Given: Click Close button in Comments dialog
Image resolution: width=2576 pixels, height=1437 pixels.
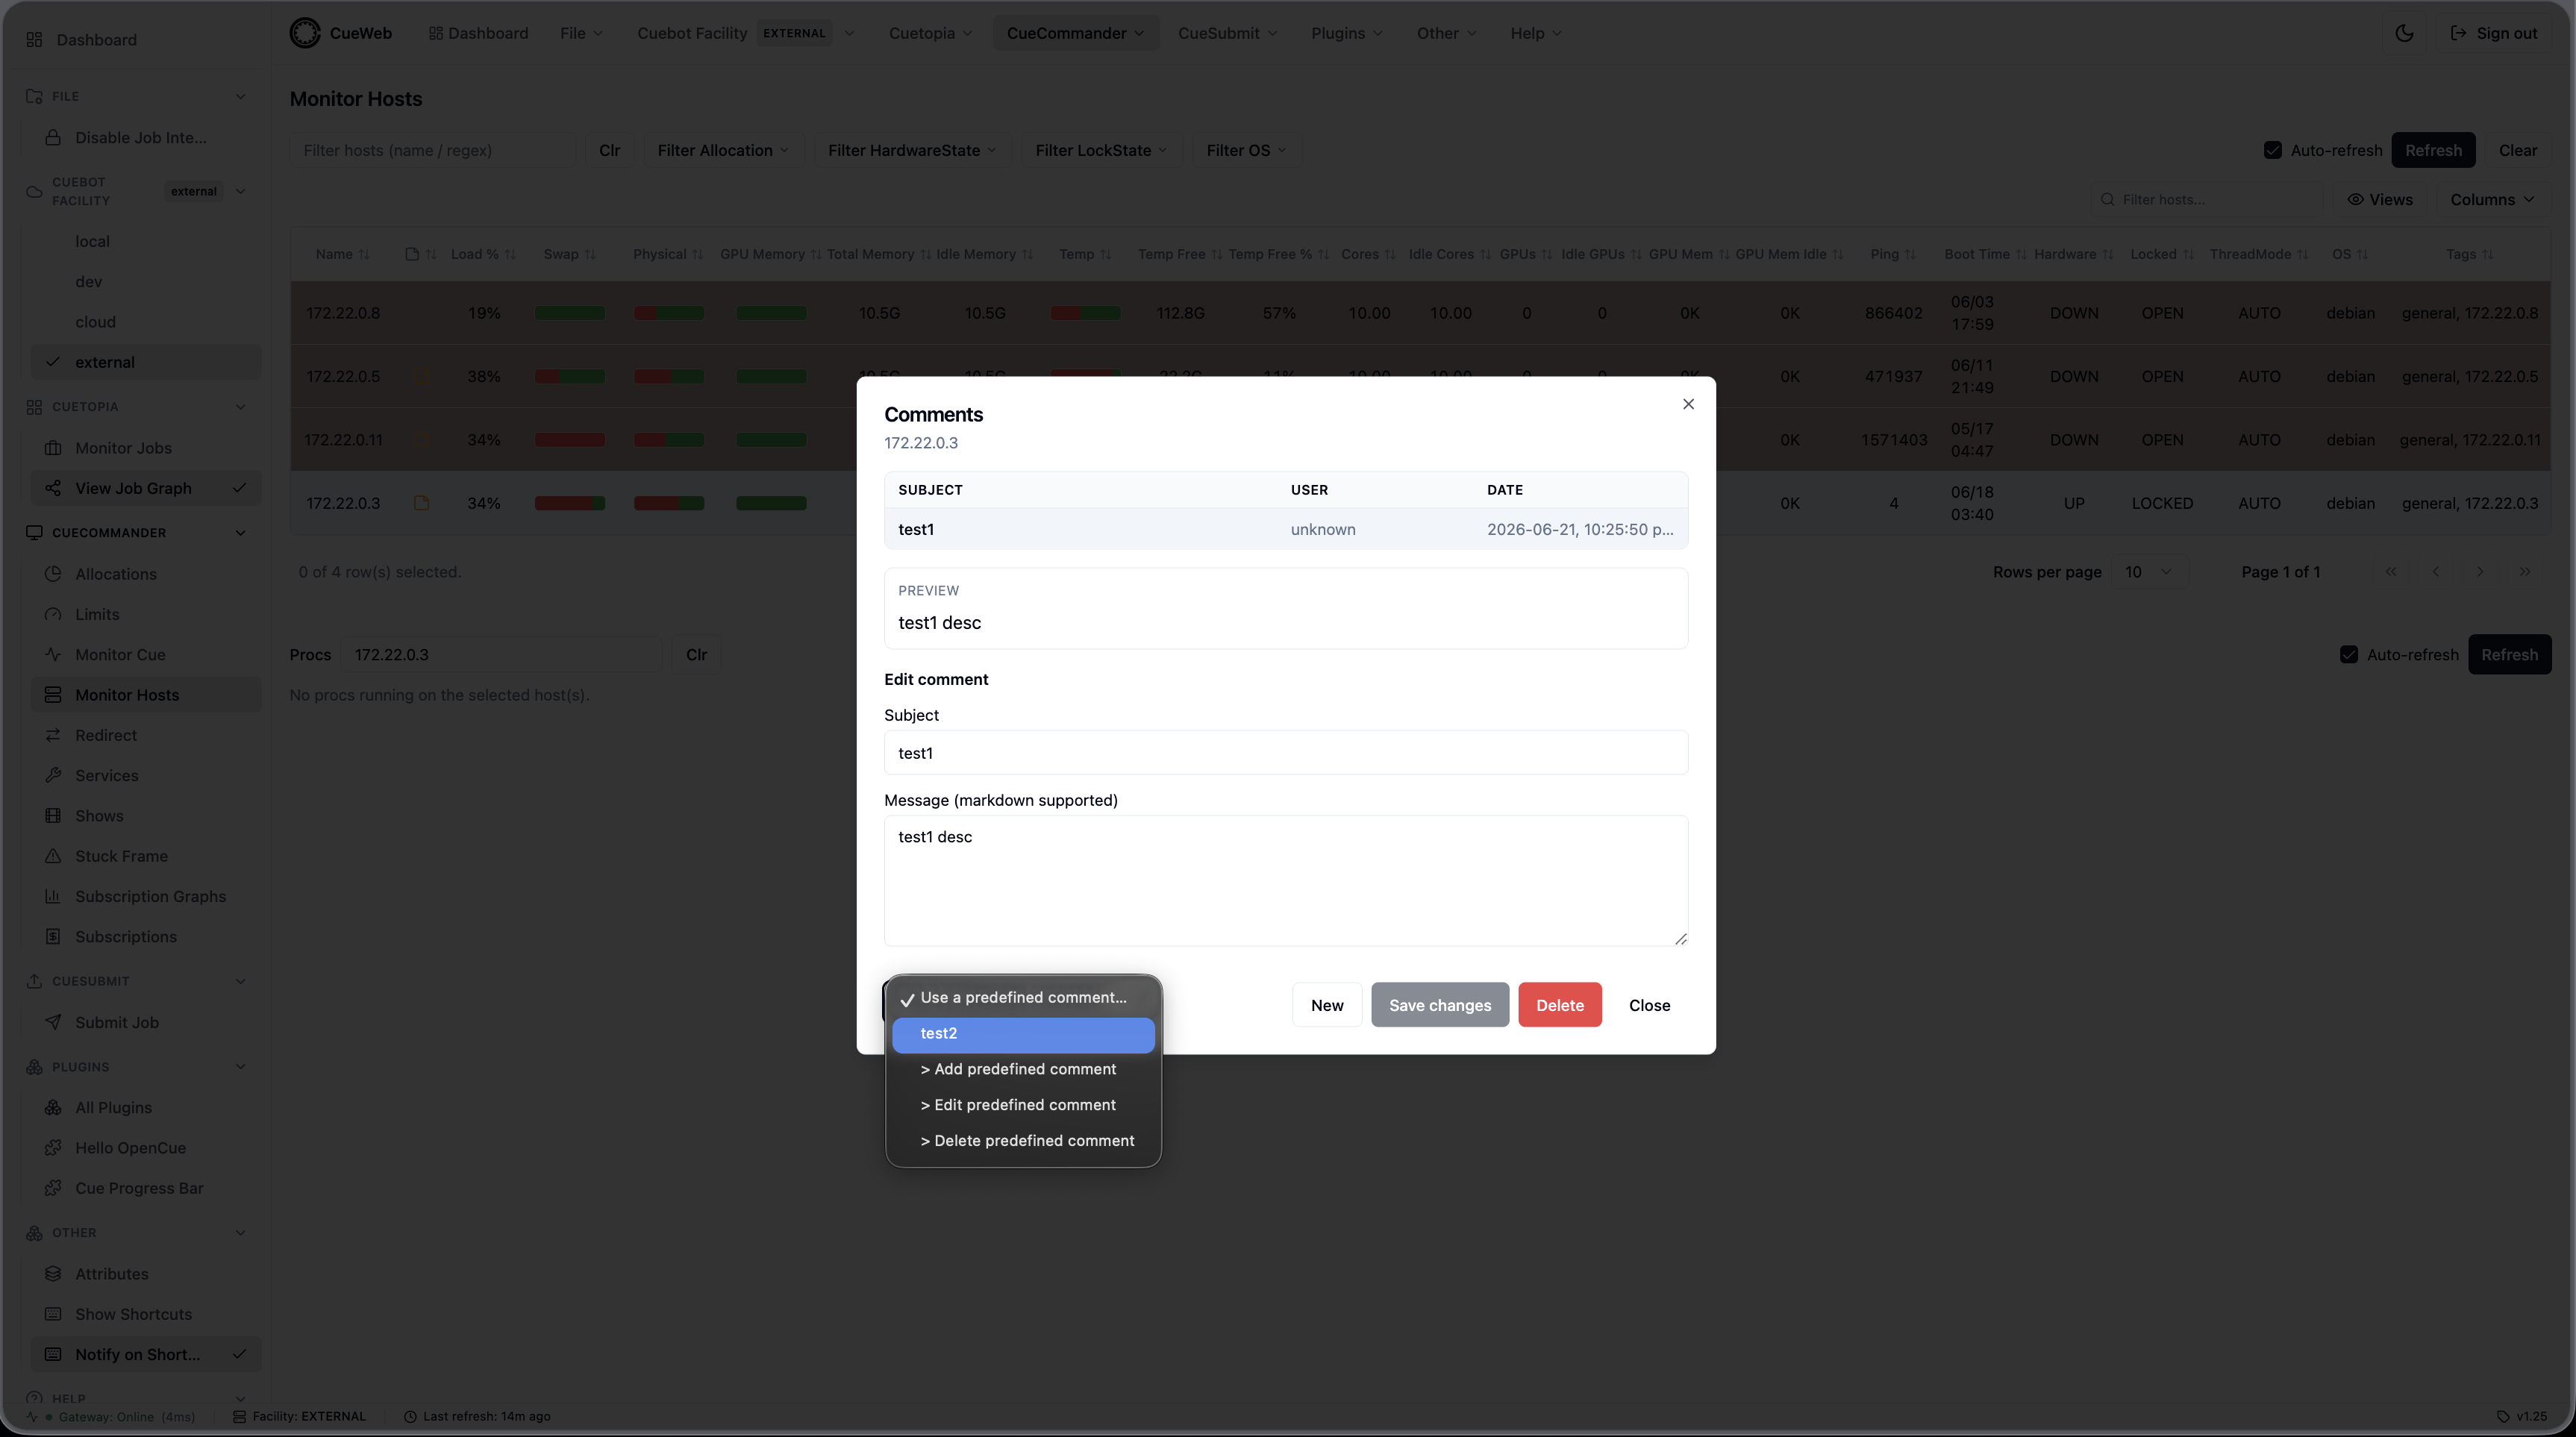Looking at the screenshot, I should coord(1649,1005).
